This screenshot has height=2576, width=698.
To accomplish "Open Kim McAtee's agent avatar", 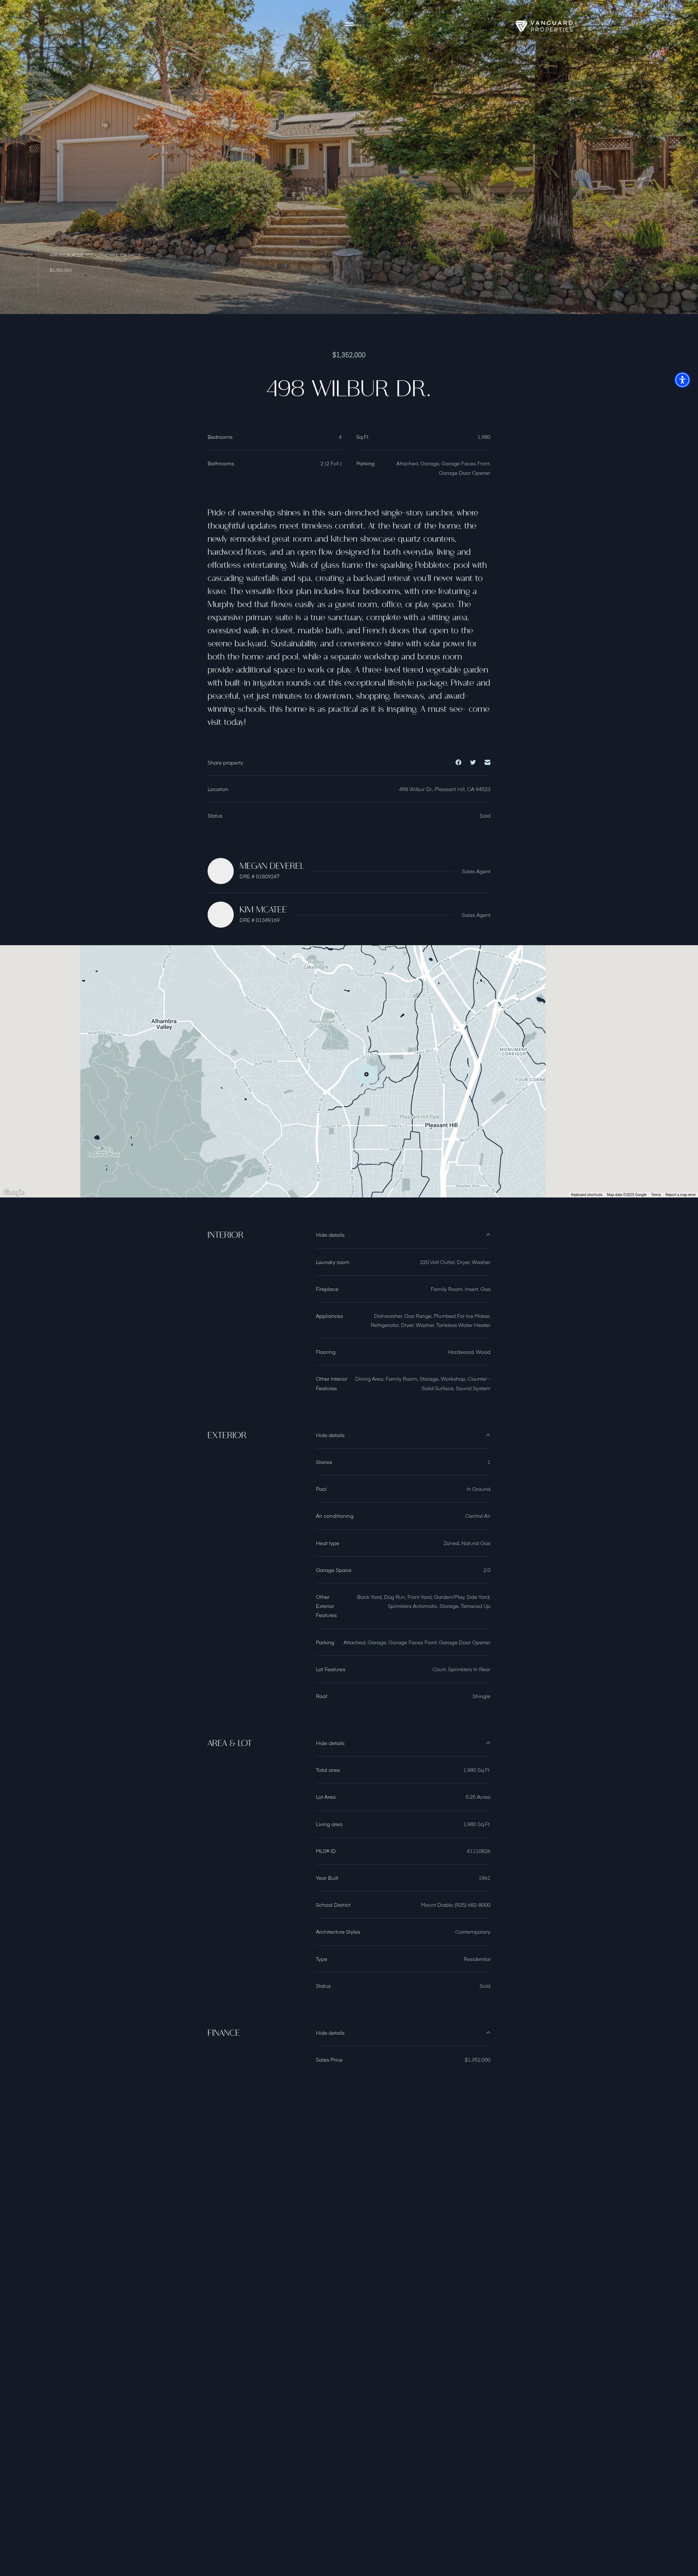I will (x=220, y=915).
